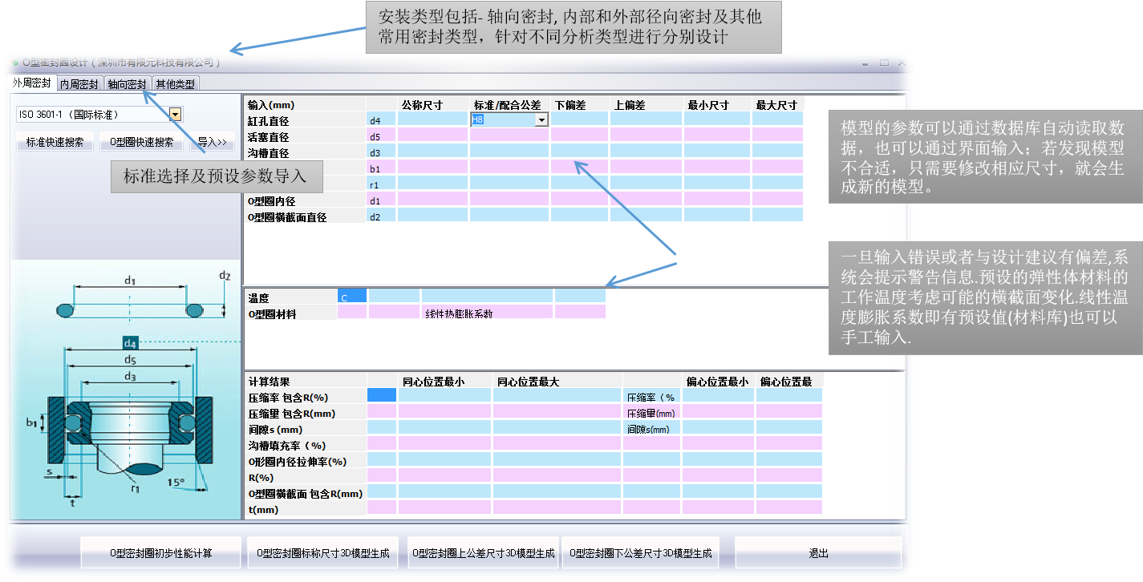Select the temperature unit cell showing C

pos(352,297)
